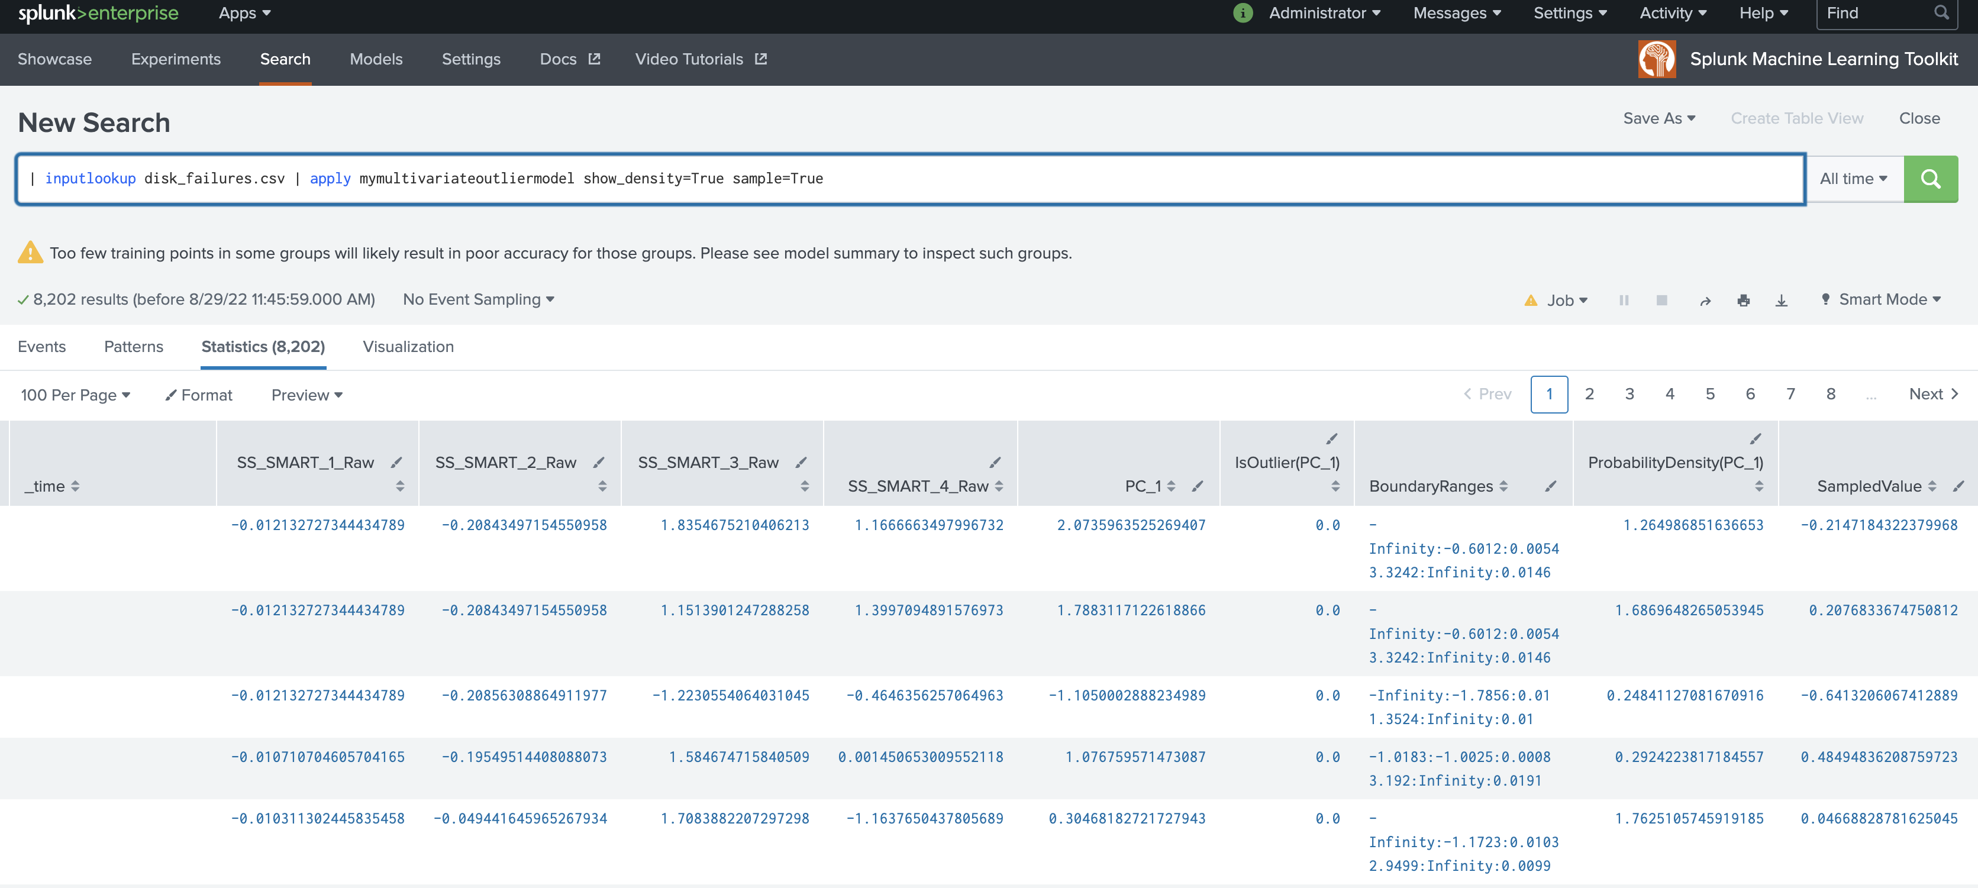Image resolution: width=1978 pixels, height=888 pixels.
Task: Sort by SS_SMART_3_Raw sort arrows
Action: (805, 486)
